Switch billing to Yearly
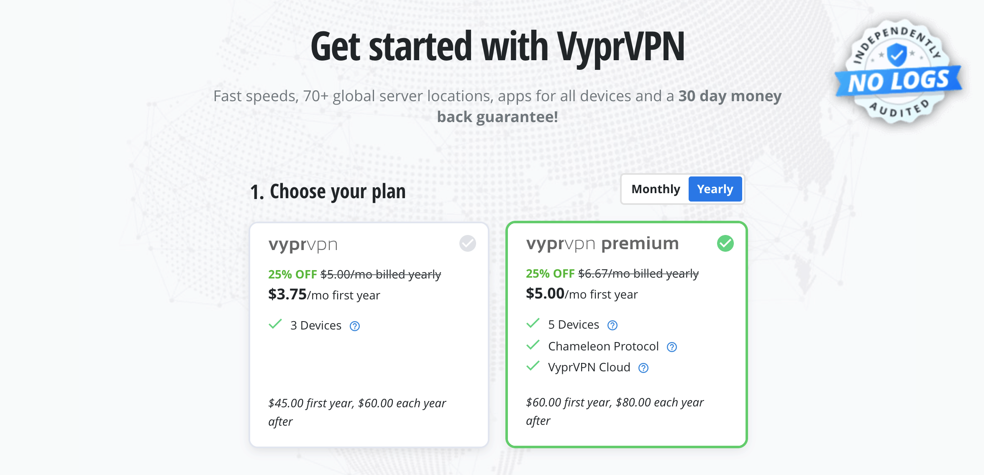The image size is (984, 475). (715, 189)
